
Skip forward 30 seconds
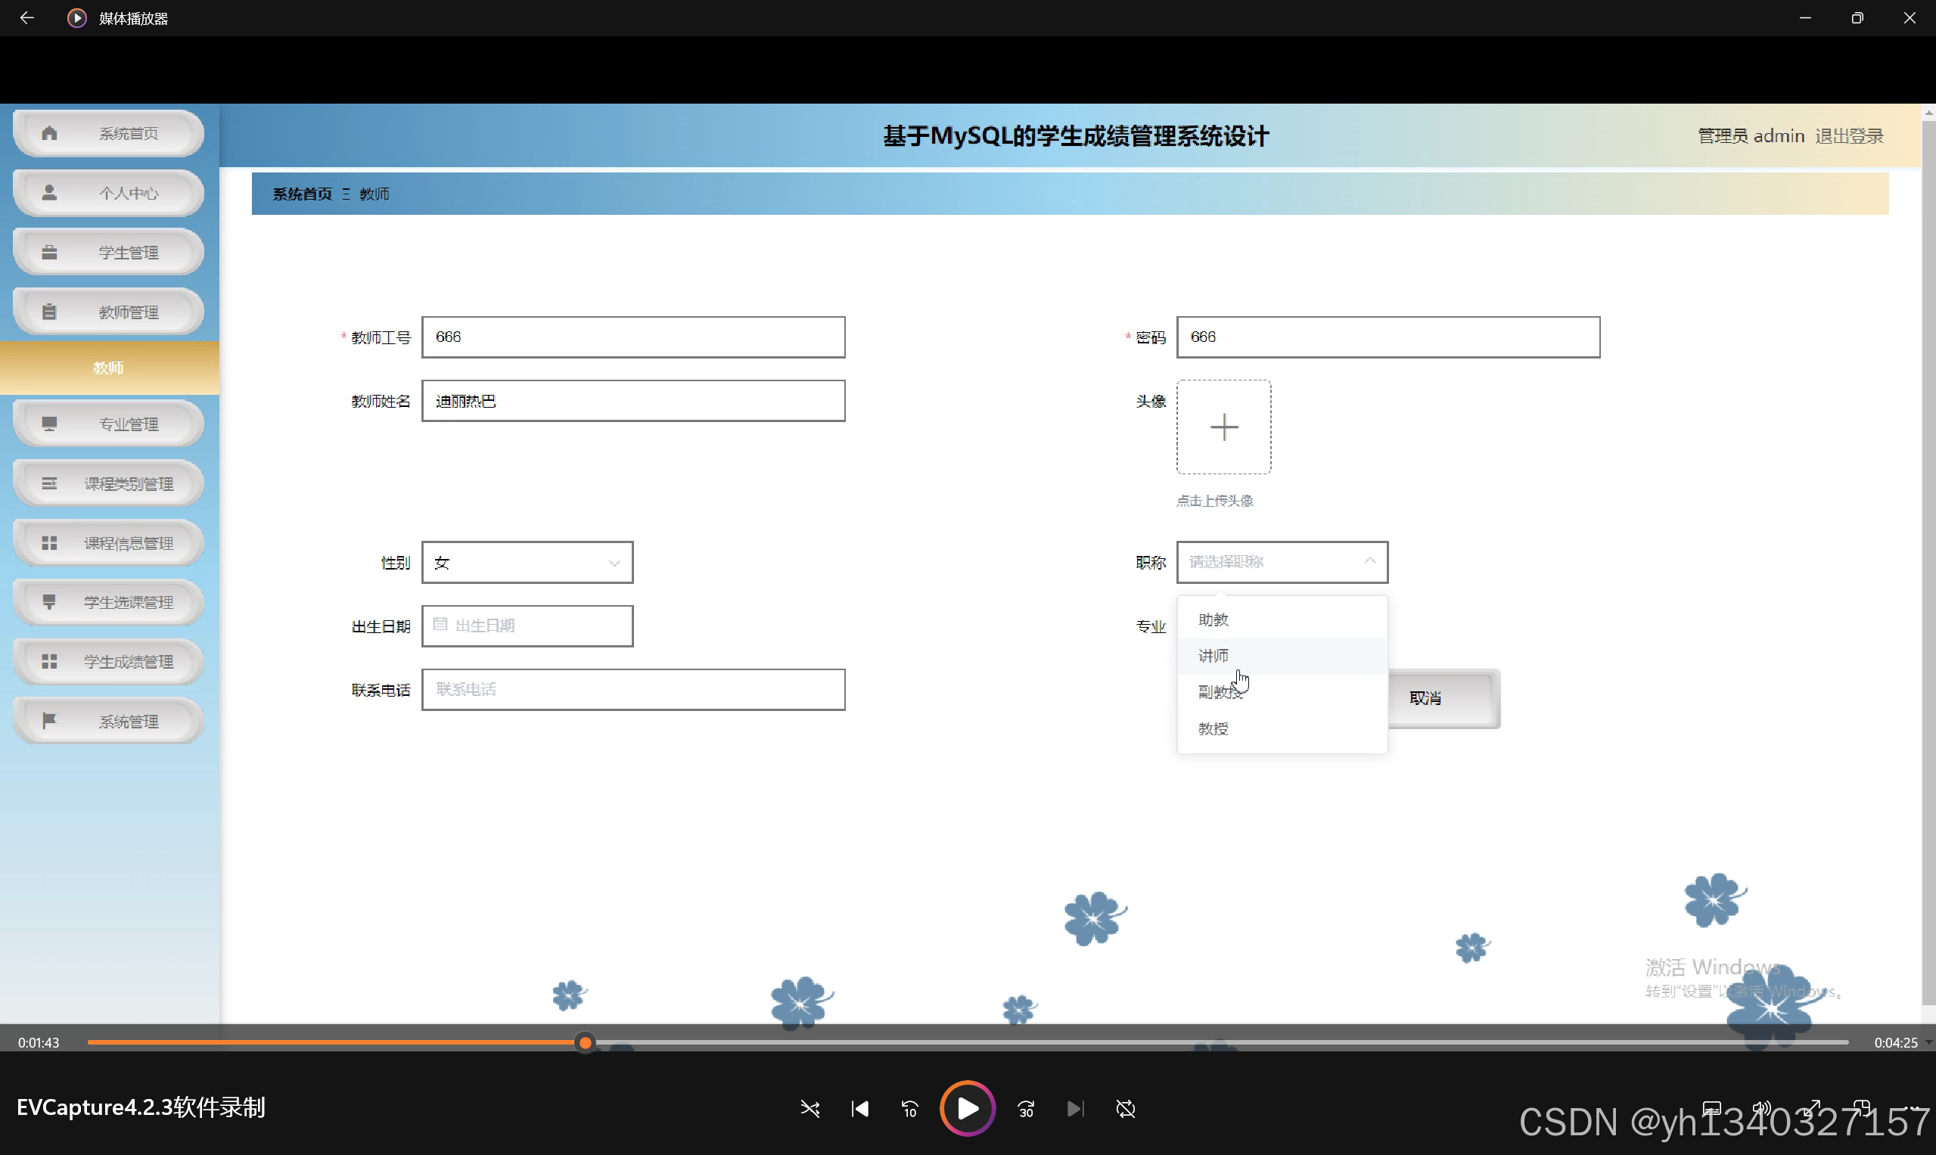(x=1026, y=1108)
